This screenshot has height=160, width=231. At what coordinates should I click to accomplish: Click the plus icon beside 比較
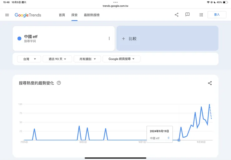[x=123, y=39]
